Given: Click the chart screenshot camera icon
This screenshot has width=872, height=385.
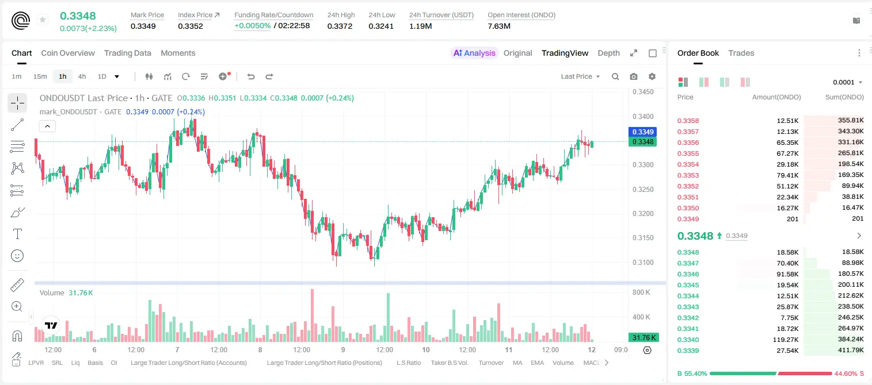Looking at the screenshot, I should (634, 76).
